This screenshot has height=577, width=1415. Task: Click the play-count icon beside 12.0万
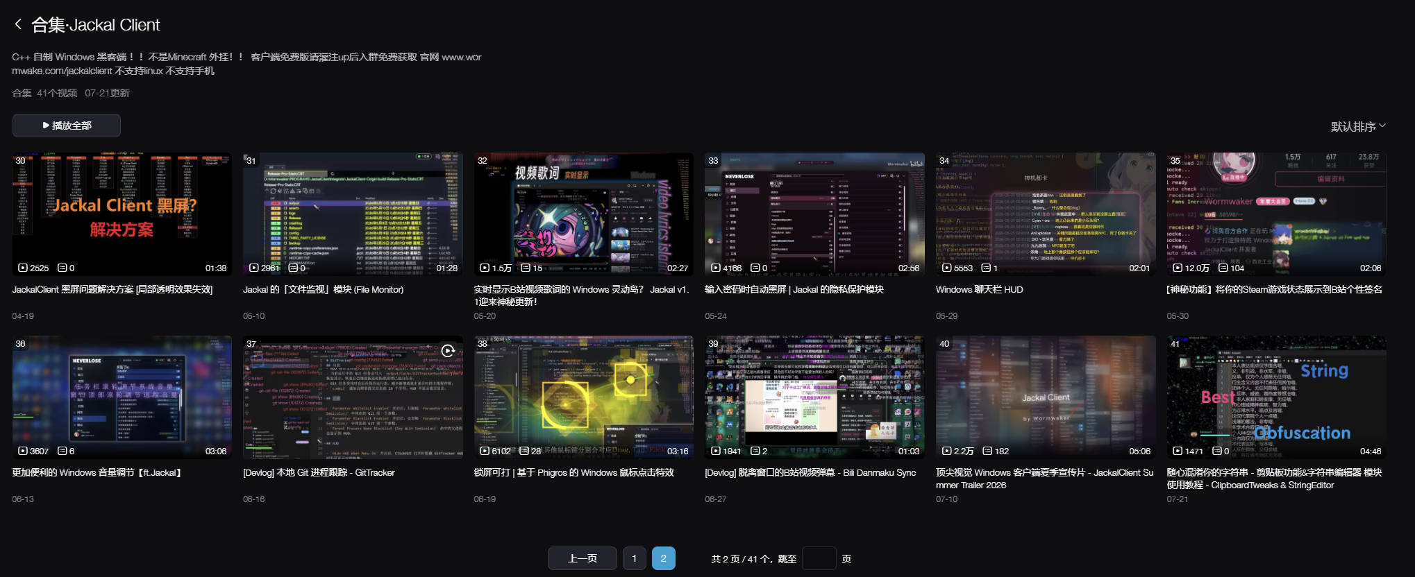tap(1178, 268)
